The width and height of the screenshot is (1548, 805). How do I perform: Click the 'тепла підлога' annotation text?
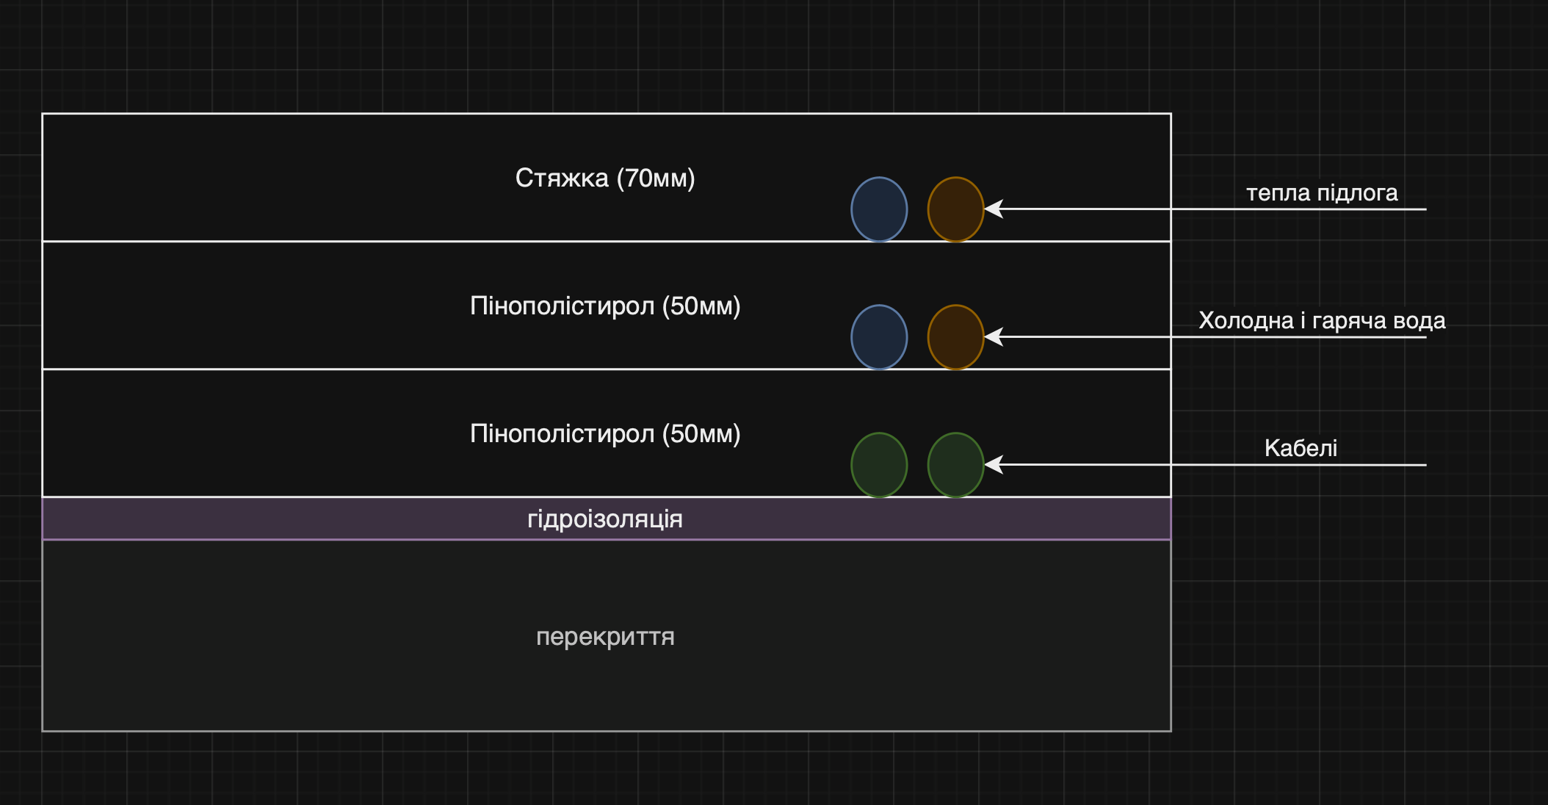[x=1322, y=193]
